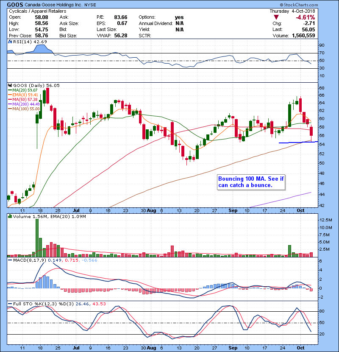Click the RSI area chart icon
This screenshot has width=339, height=352.
[x=10, y=42]
